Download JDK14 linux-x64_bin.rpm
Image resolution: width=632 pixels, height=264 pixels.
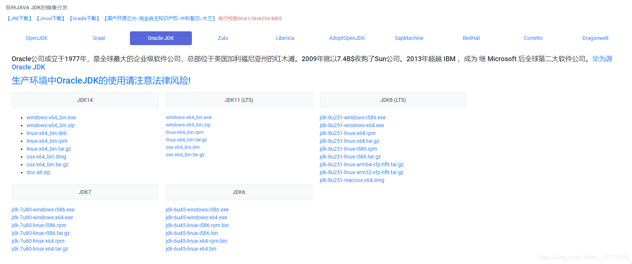tap(47, 141)
